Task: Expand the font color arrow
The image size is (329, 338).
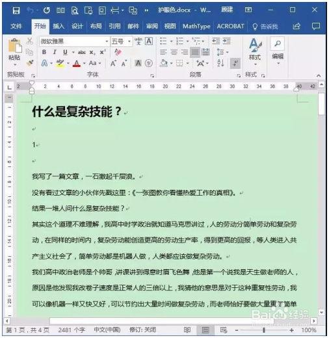Action: (x=85, y=63)
